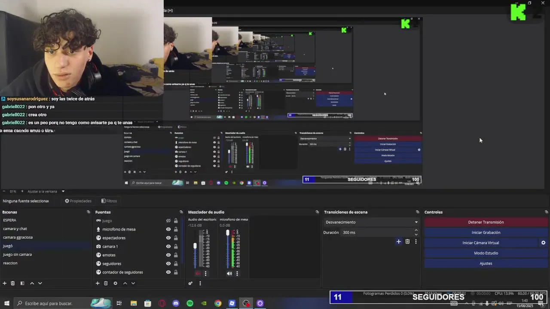The width and height of the screenshot is (550, 309).
Task: Show the hidden juego source
Action: 168,221
